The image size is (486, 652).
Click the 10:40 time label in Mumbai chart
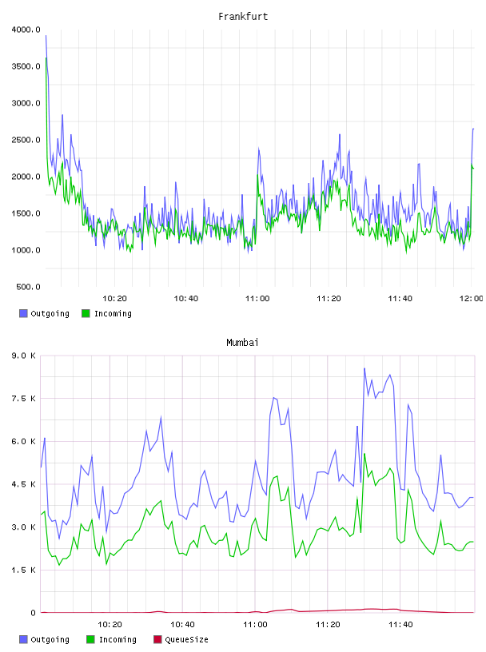[182, 625]
